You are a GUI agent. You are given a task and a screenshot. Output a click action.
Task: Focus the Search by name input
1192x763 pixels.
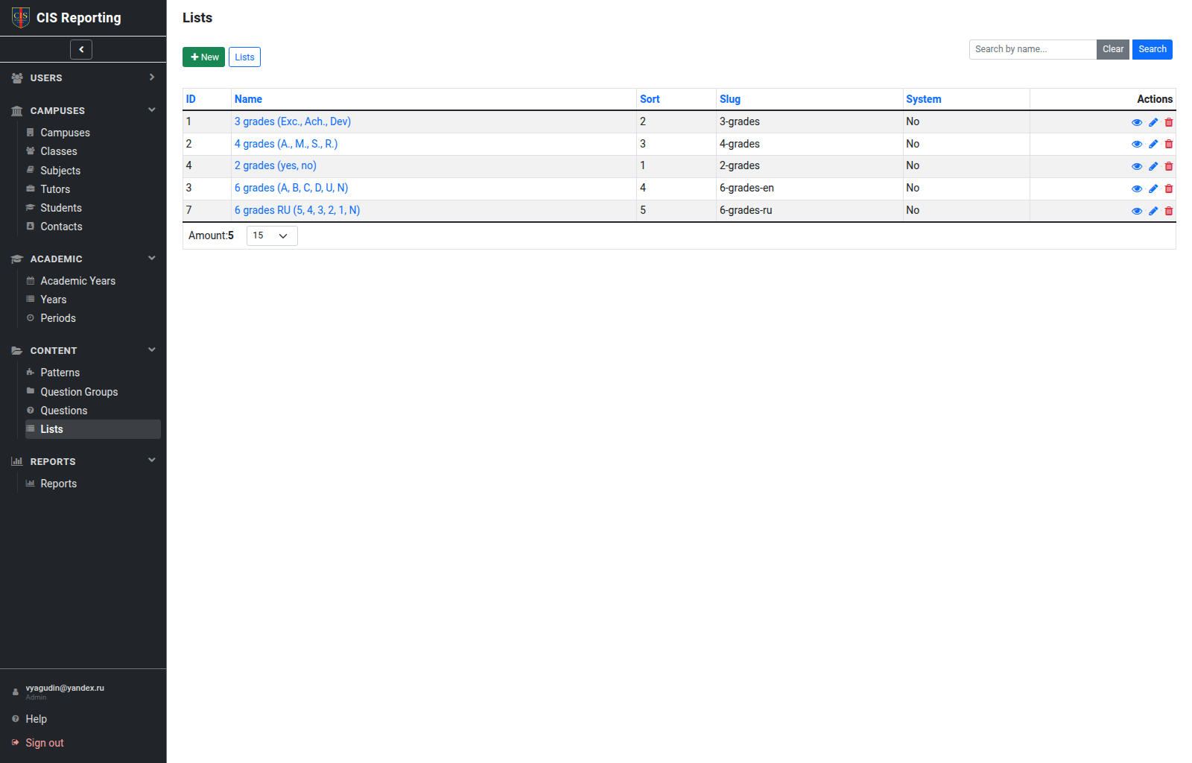click(1033, 49)
